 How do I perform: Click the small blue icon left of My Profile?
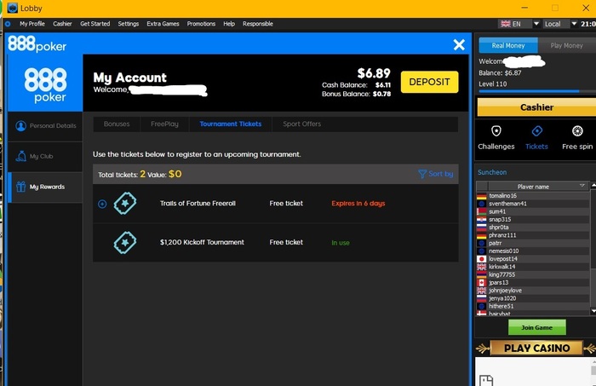pyautogui.click(x=8, y=24)
